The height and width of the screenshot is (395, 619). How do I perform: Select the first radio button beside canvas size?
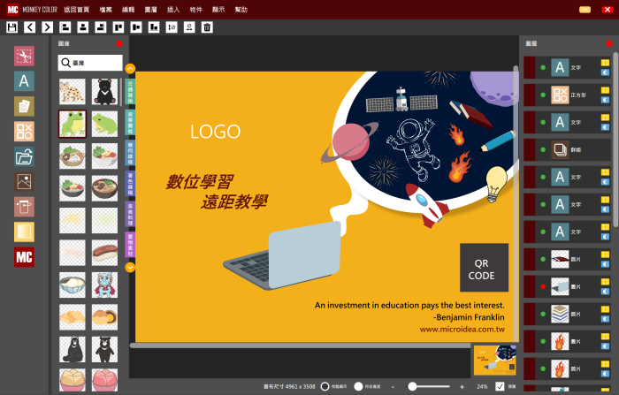click(325, 386)
